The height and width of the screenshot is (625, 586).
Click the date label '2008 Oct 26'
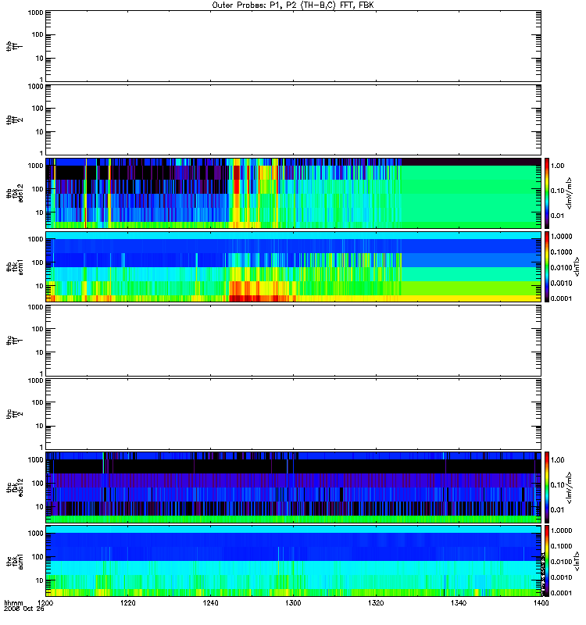point(24,609)
